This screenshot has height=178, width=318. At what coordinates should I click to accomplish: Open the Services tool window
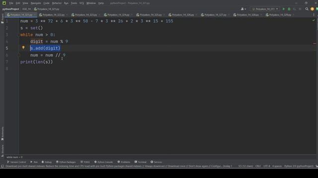156,162
